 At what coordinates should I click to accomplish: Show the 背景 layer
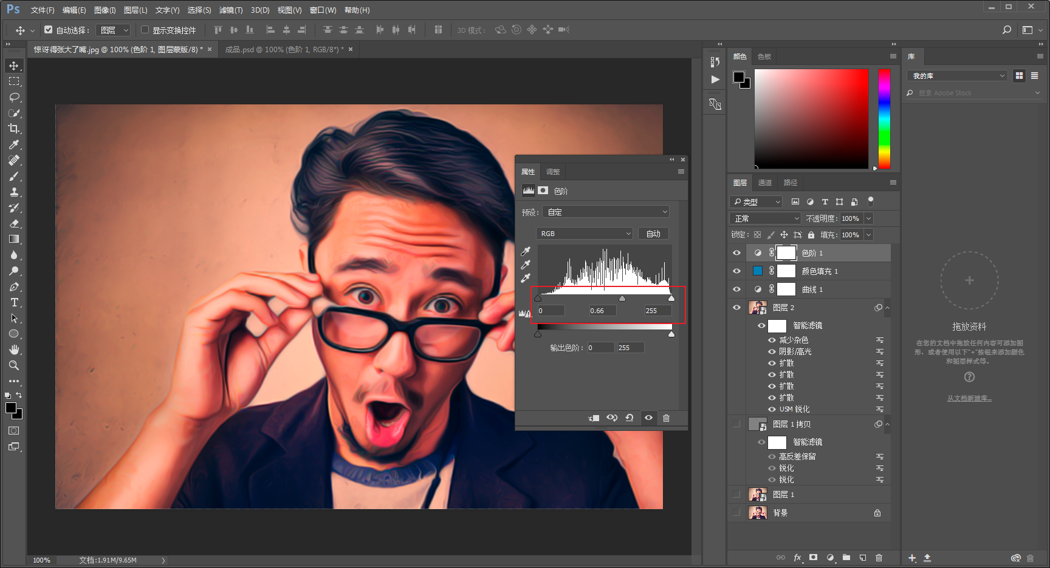click(x=736, y=513)
